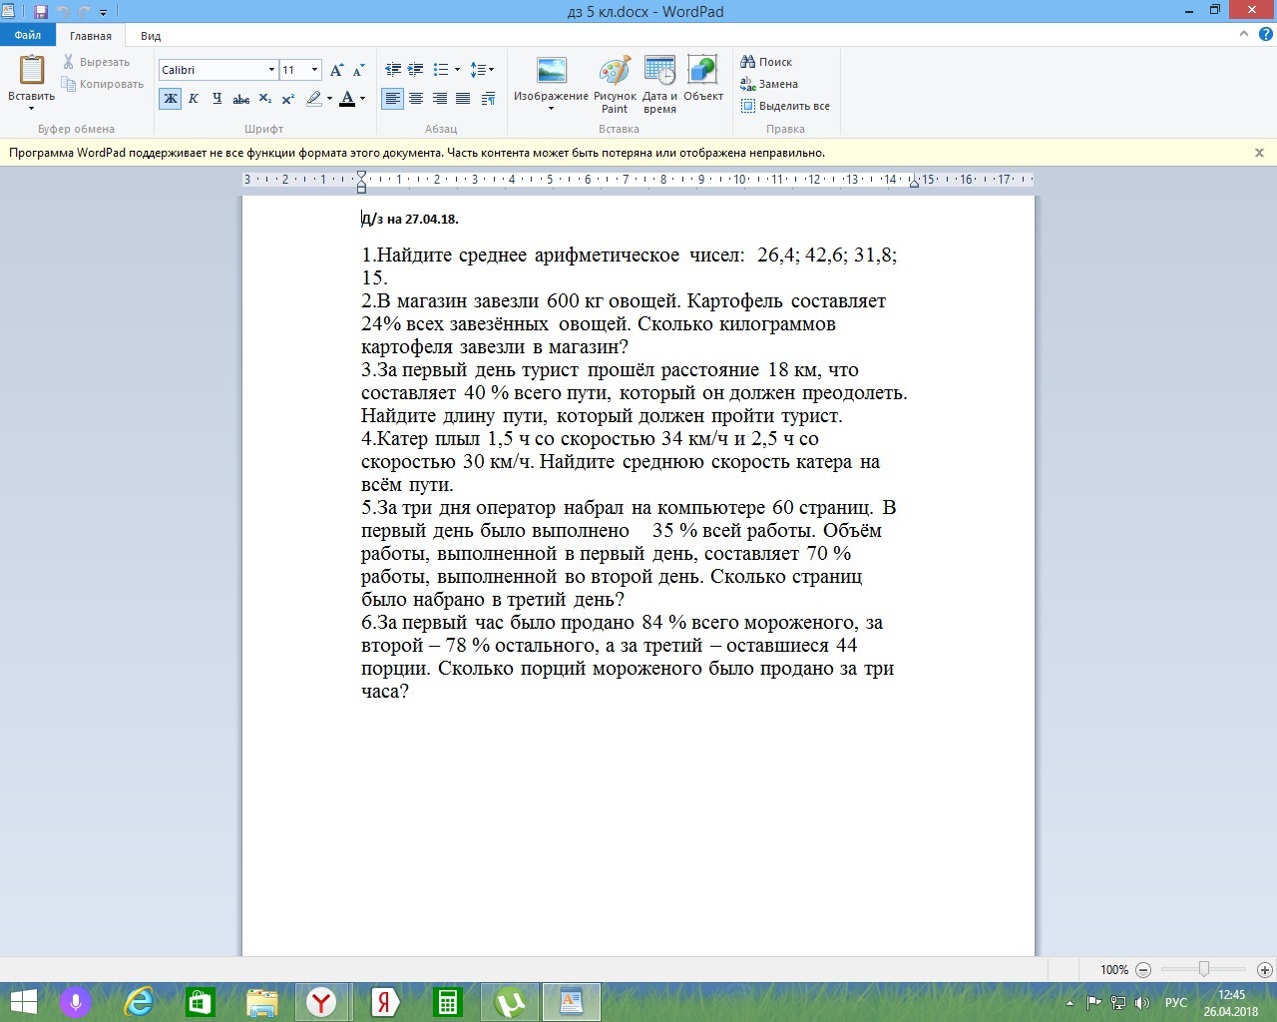
Task: Collapse the ribbon with the chevron
Action: pos(1244,34)
